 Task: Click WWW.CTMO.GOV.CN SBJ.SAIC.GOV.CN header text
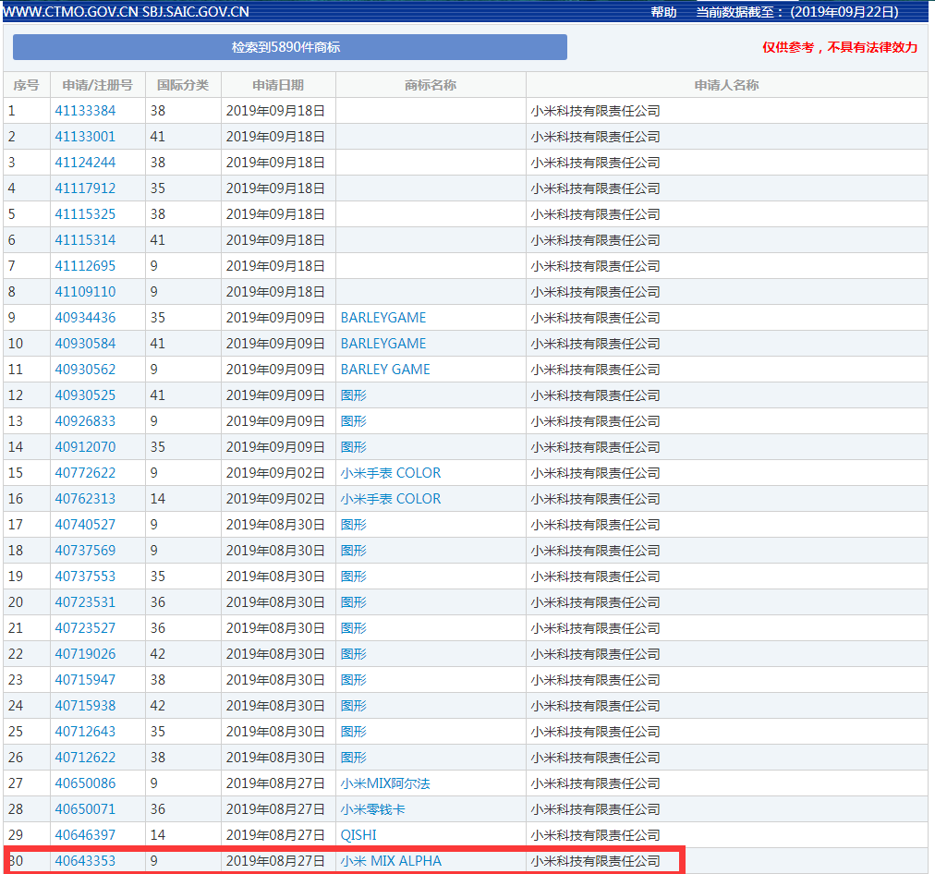point(127,12)
